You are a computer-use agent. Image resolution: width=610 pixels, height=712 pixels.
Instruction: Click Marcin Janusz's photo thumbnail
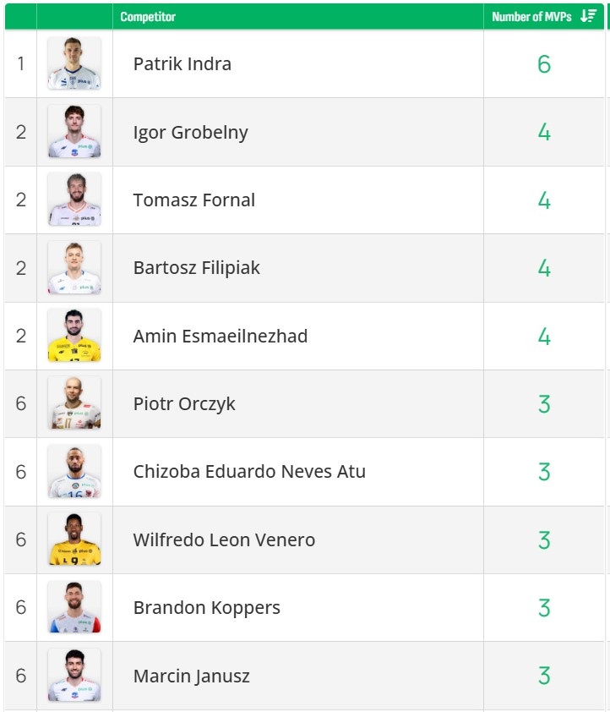[x=74, y=675]
